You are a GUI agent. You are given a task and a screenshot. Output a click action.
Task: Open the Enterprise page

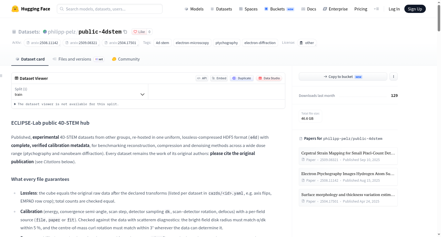(x=335, y=9)
